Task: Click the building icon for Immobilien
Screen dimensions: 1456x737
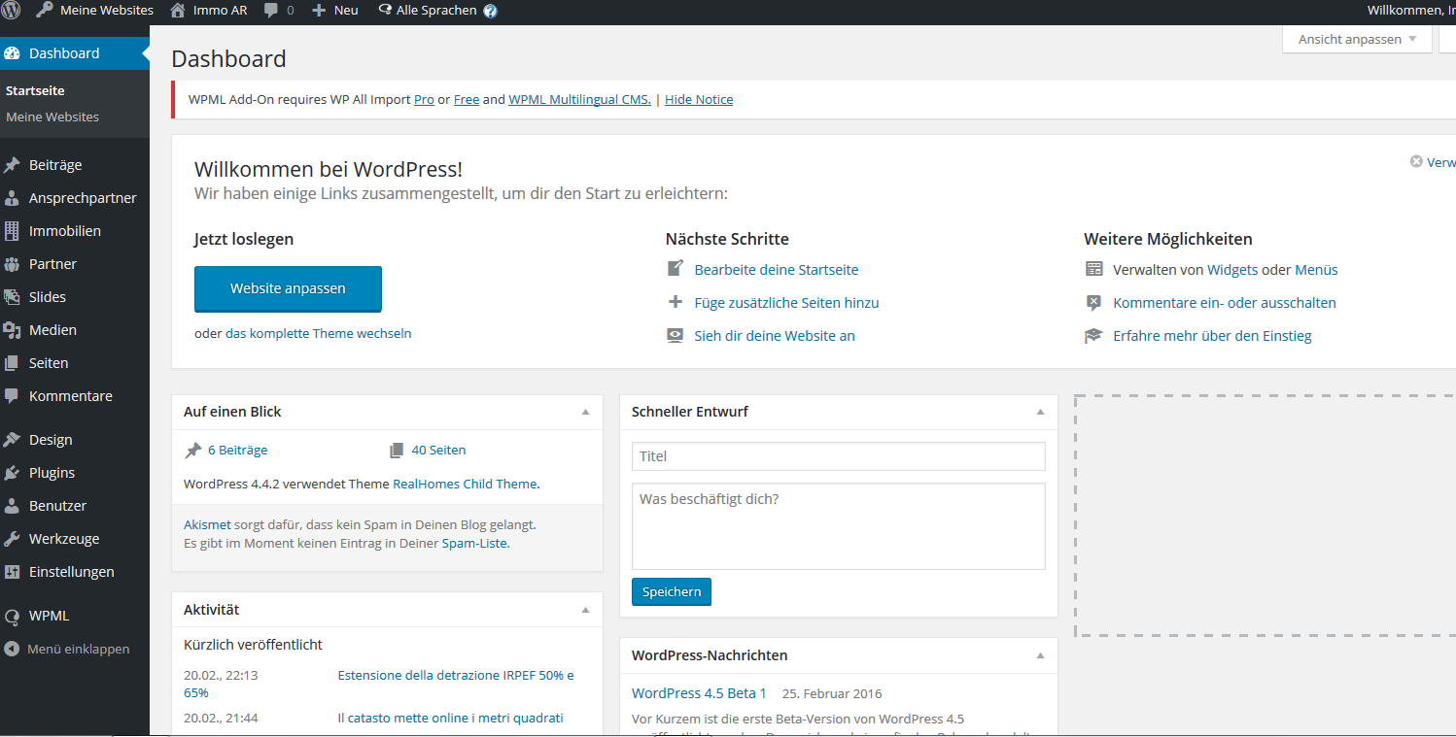Action: point(12,231)
